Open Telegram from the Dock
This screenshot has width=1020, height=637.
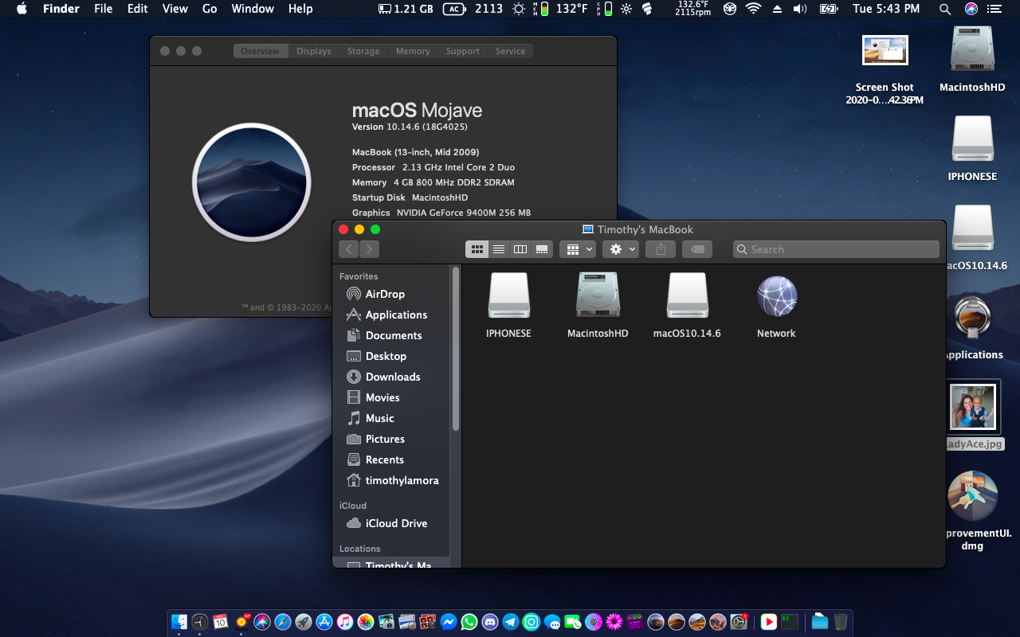pyautogui.click(x=511, y=622)
